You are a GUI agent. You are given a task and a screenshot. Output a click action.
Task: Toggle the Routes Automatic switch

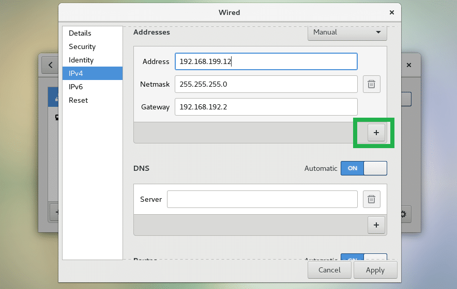tap(363, 259)
